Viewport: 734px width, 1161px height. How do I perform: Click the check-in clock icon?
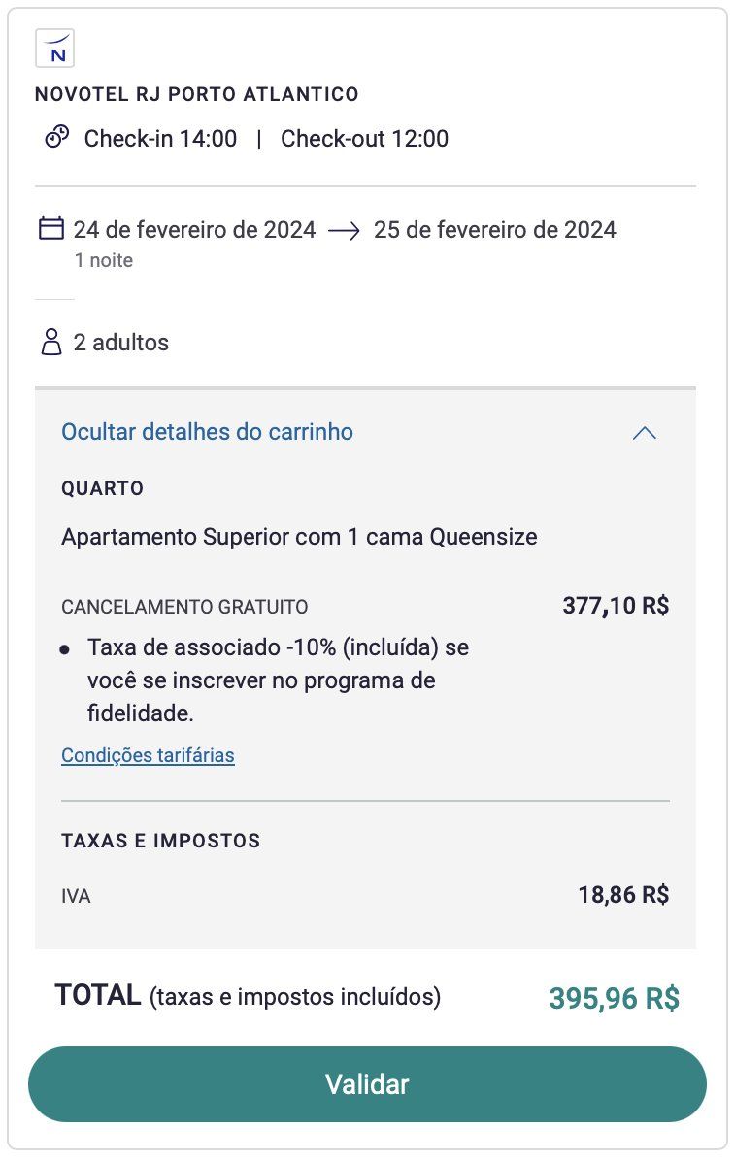(57, 137)
